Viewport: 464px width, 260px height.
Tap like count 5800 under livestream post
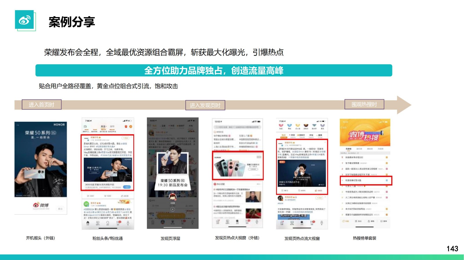tap(318, 191)
